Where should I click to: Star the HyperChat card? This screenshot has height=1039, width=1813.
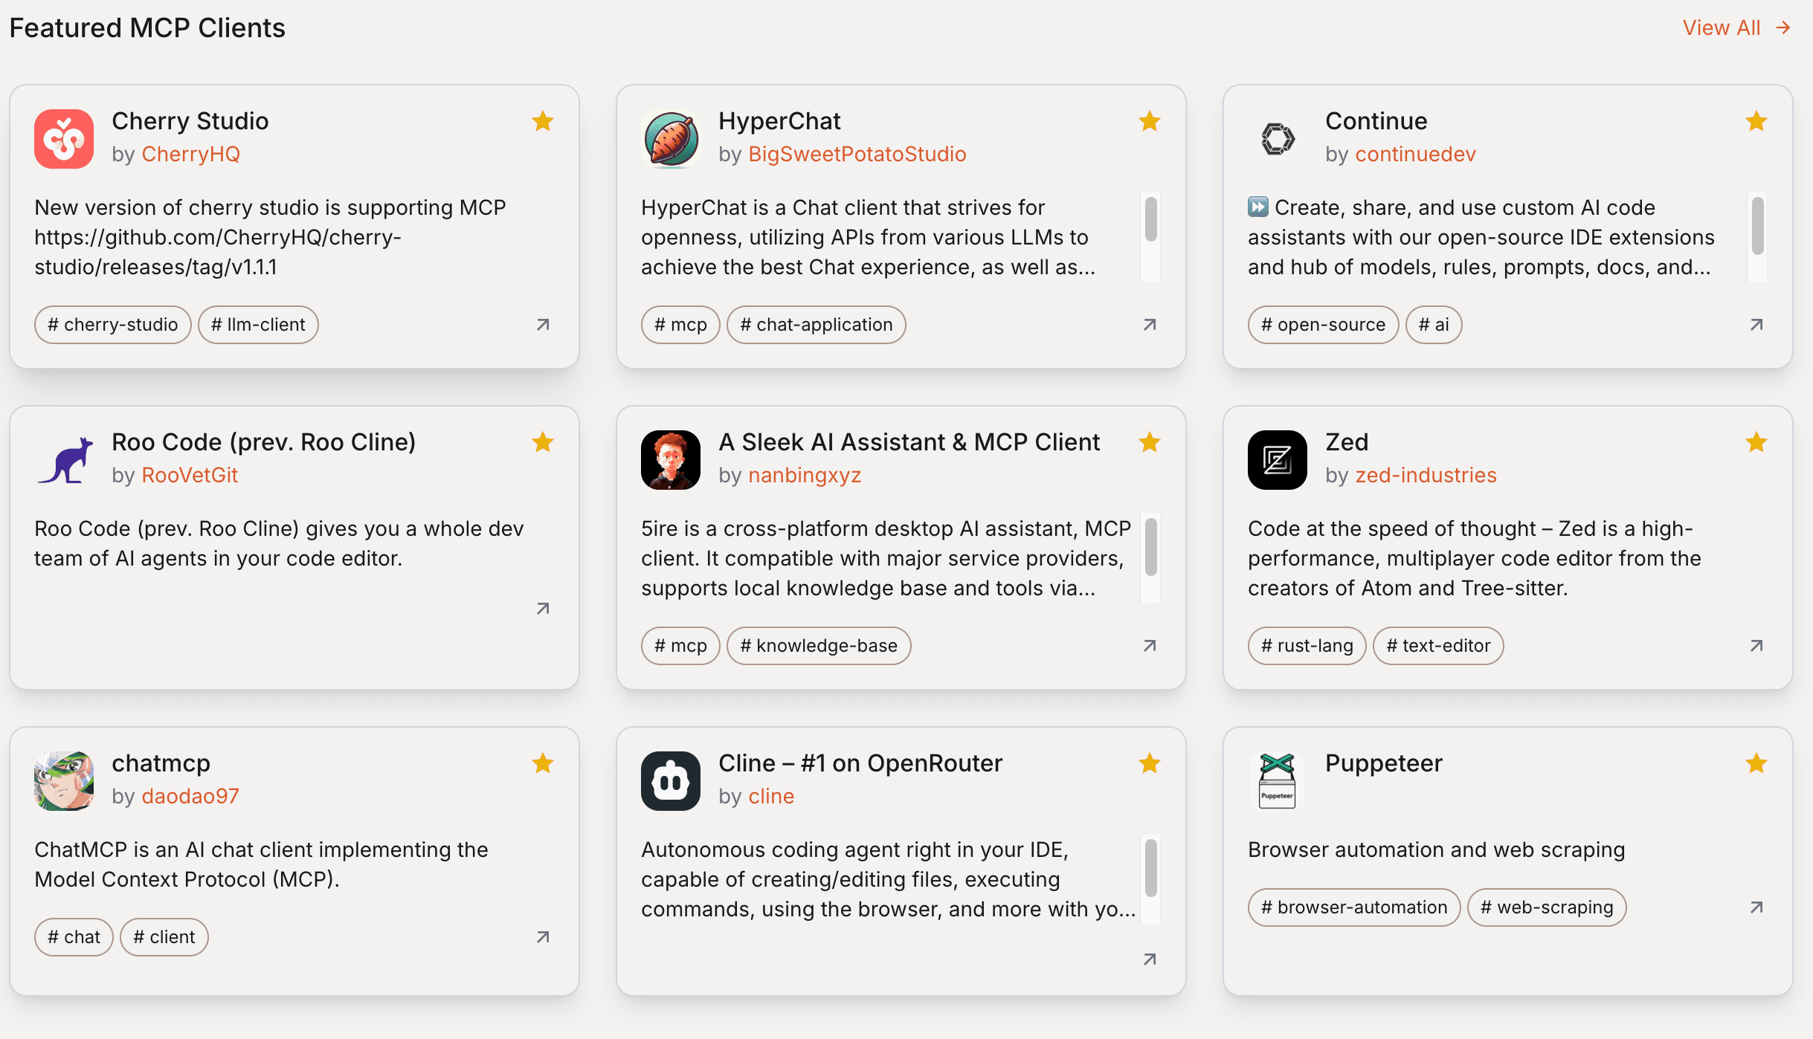pyautogui.click(x=1150, y=121)
